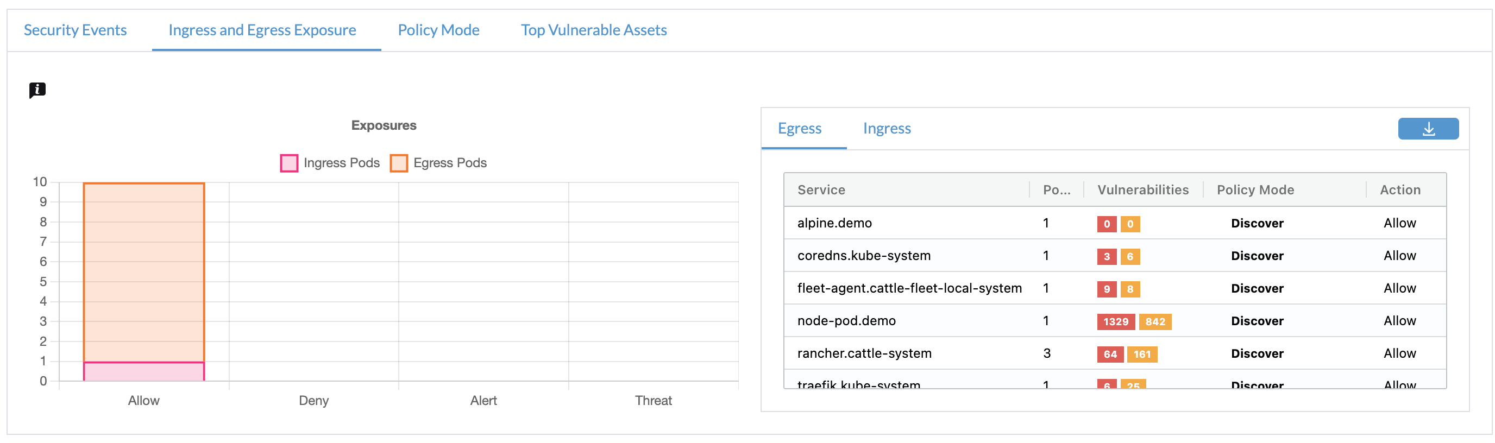Sort by Vulnerabilities column header

coord(1142,189)
